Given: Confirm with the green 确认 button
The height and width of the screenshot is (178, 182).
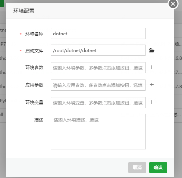Looking at the screenshot, I should click(158, 168).
